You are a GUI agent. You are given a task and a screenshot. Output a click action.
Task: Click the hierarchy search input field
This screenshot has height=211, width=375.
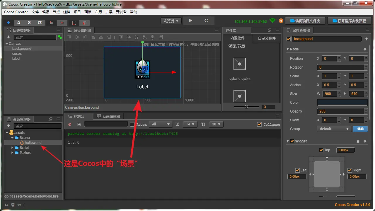[x=35, y=37]
